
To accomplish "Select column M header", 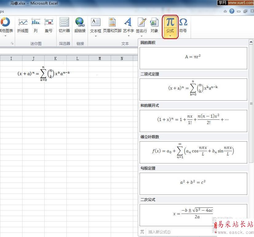I will click(x=100, y=58).
